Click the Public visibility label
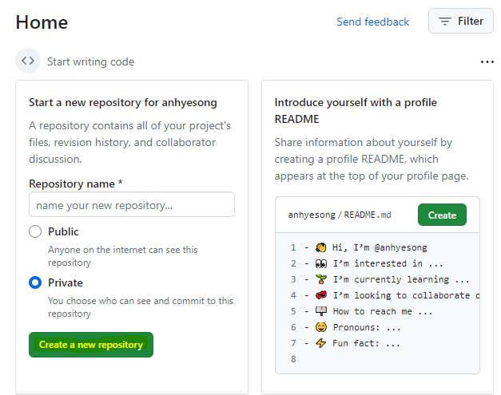 (63, 232)
